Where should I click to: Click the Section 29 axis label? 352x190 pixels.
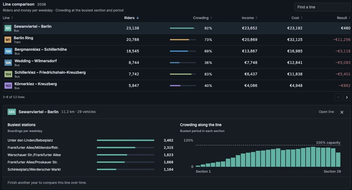pyautogui.click(x=332, y=172)
